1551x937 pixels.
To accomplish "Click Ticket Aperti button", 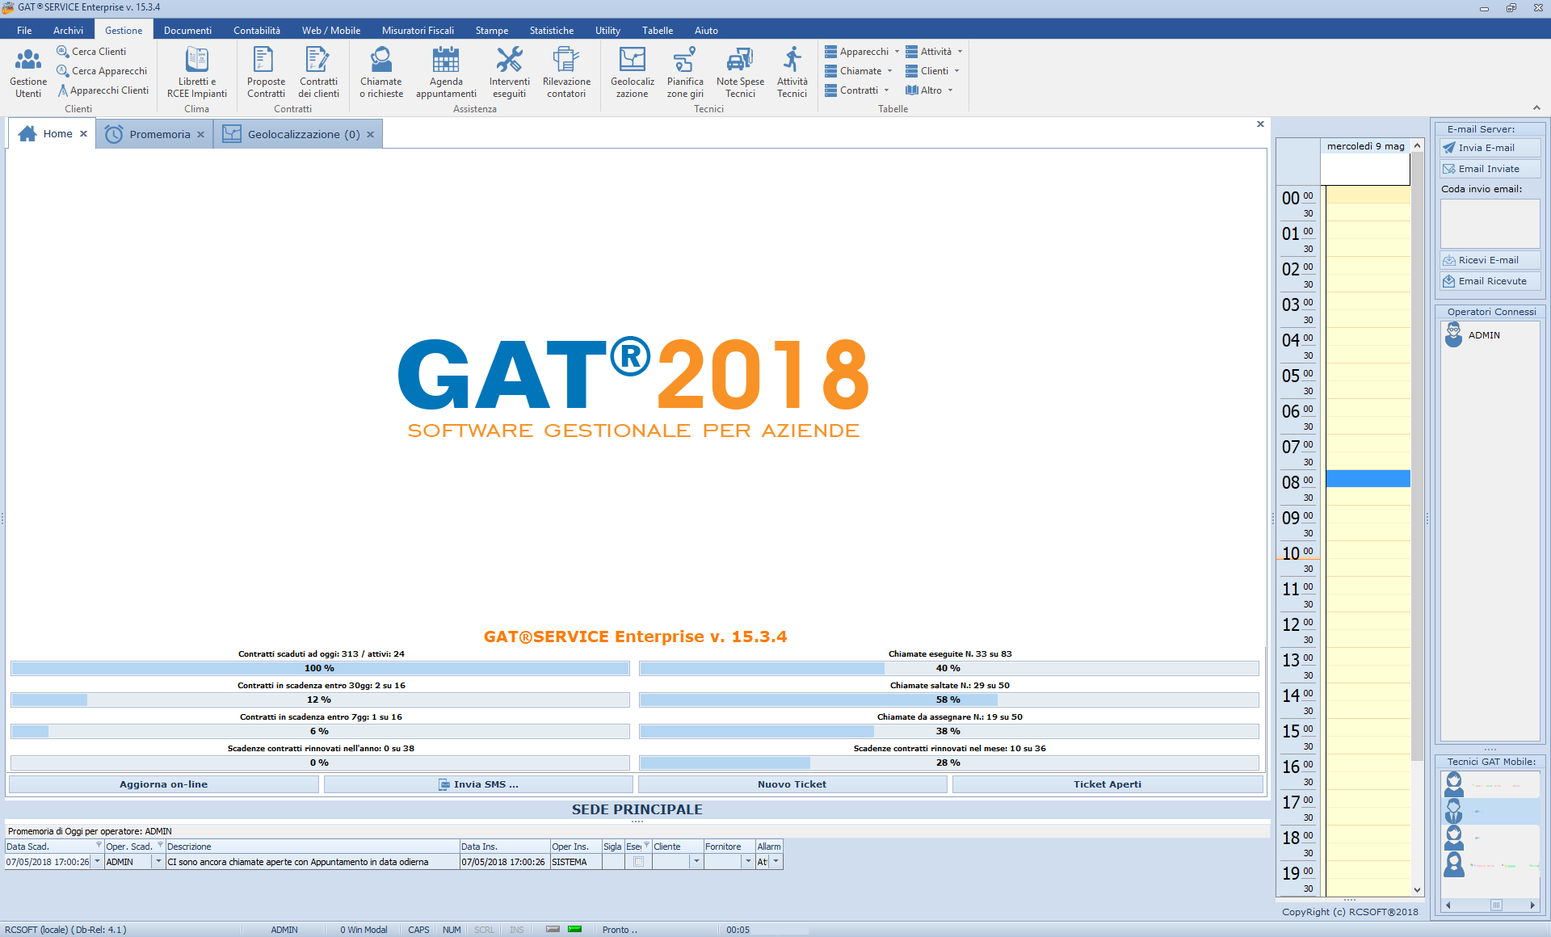I will tap(1108, 784).
